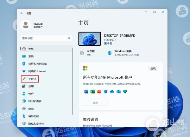The width and height of the screenshot is (190, 137).
Task: Open the 未连接 network status text
Action: point(91,51)
